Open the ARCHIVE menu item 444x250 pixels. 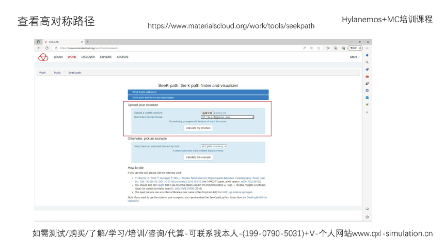pyautogui.click(x=122, y=57)
